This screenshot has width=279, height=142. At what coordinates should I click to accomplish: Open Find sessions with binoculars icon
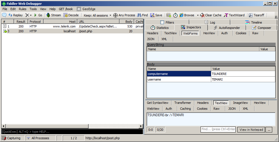pos(142,15)
